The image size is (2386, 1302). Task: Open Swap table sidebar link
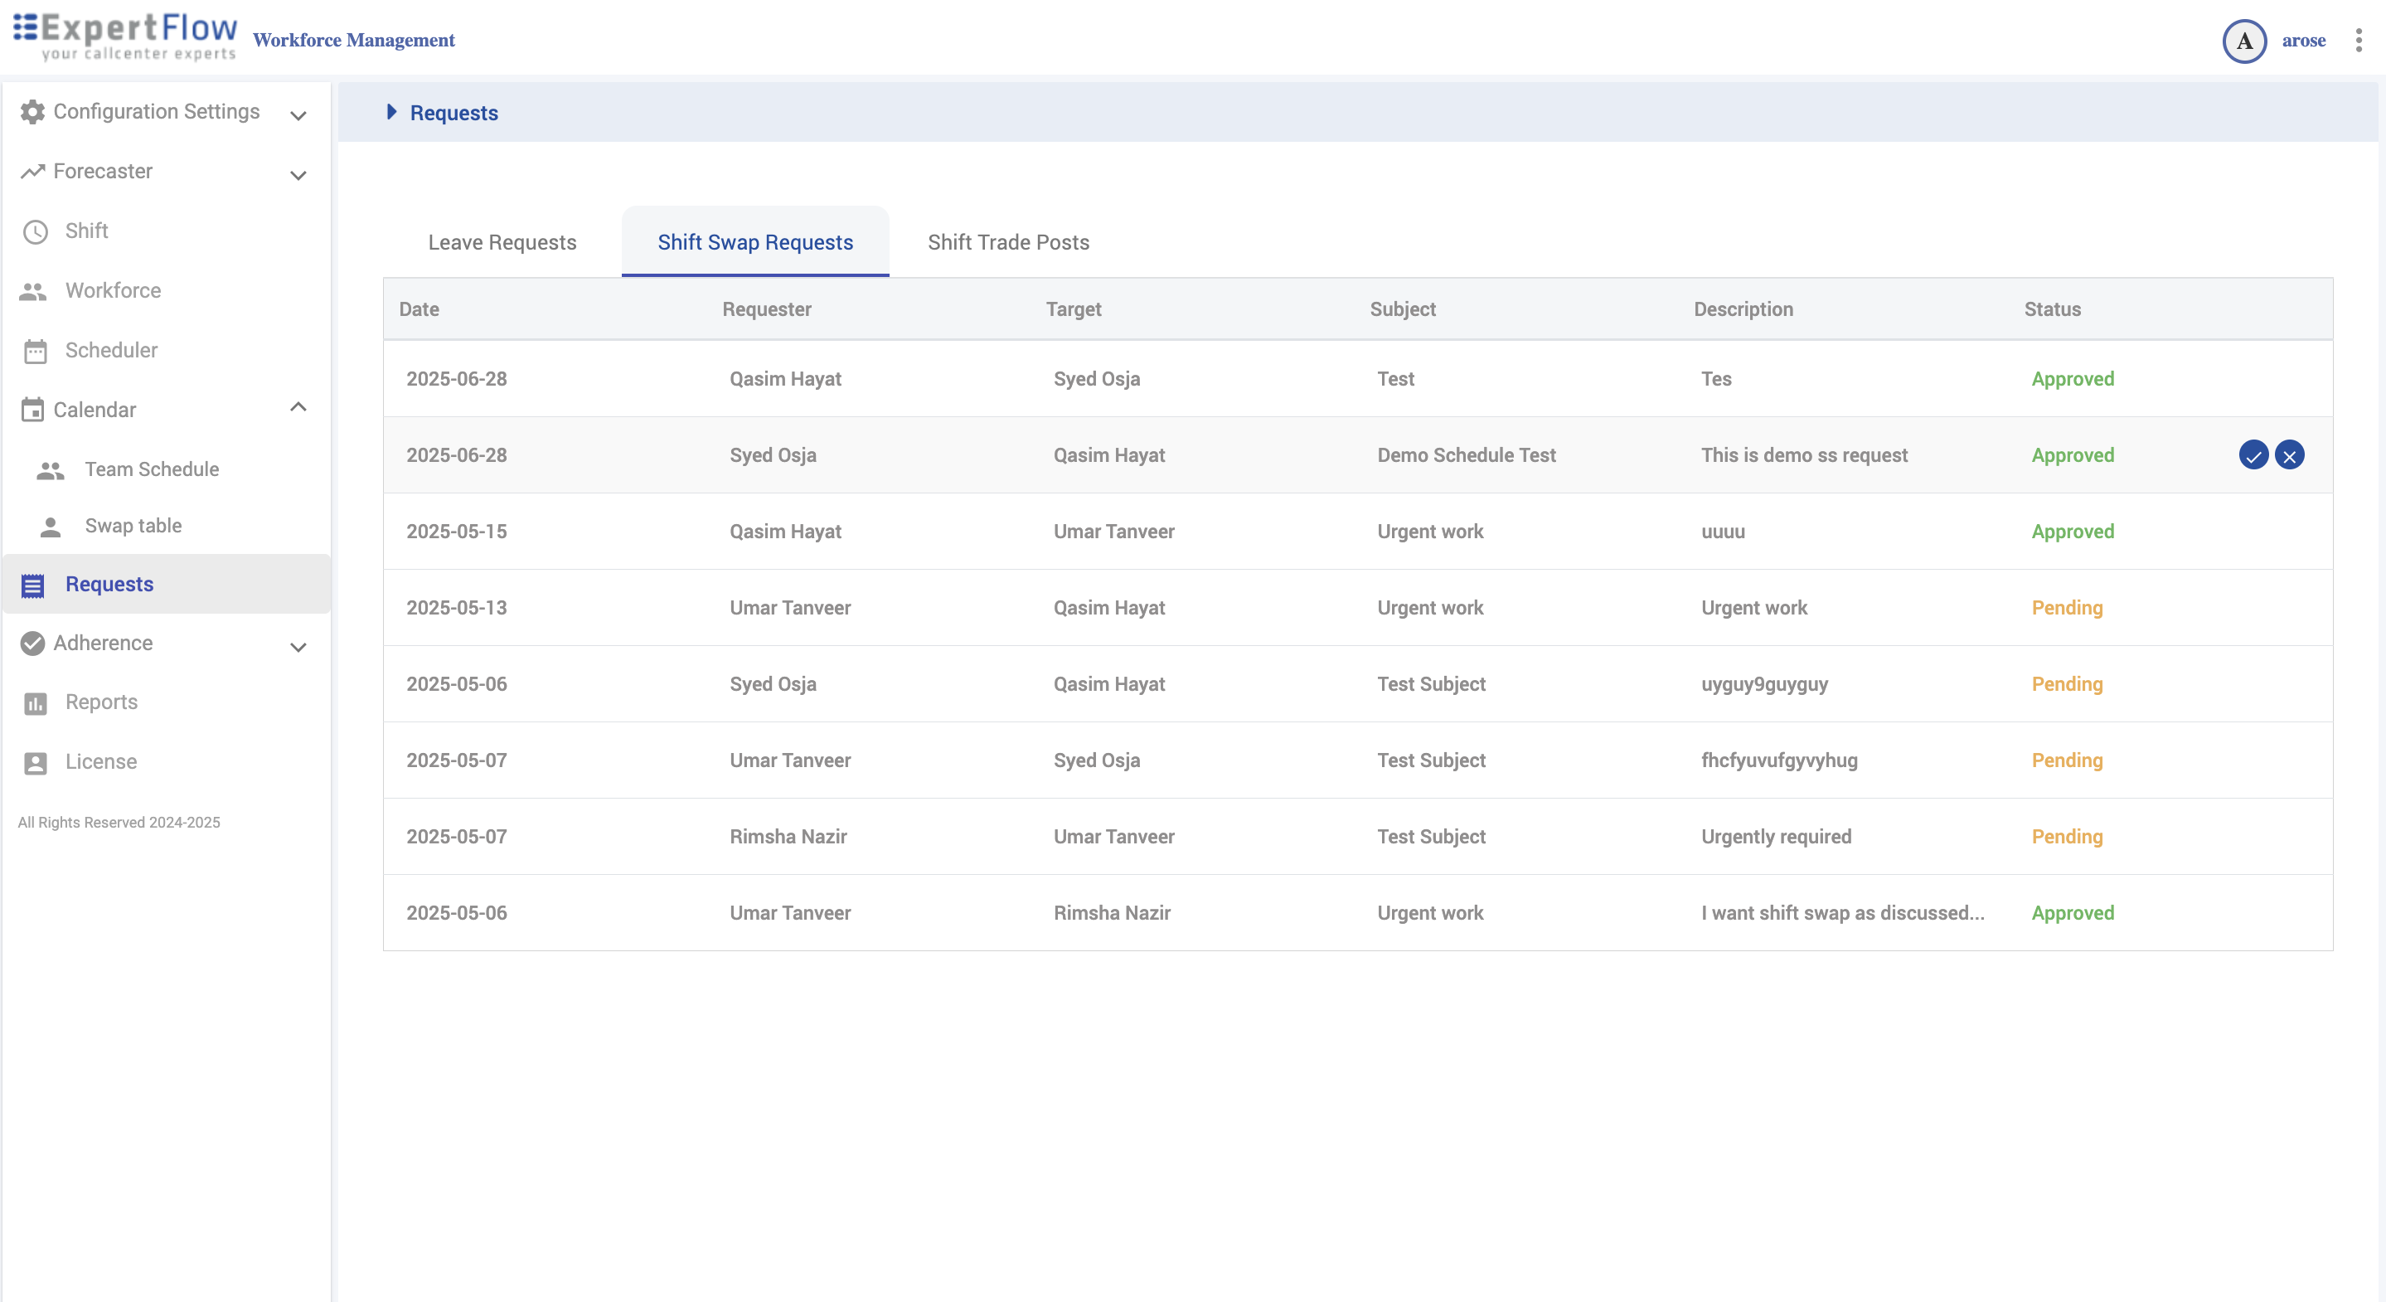click(133, 526)
